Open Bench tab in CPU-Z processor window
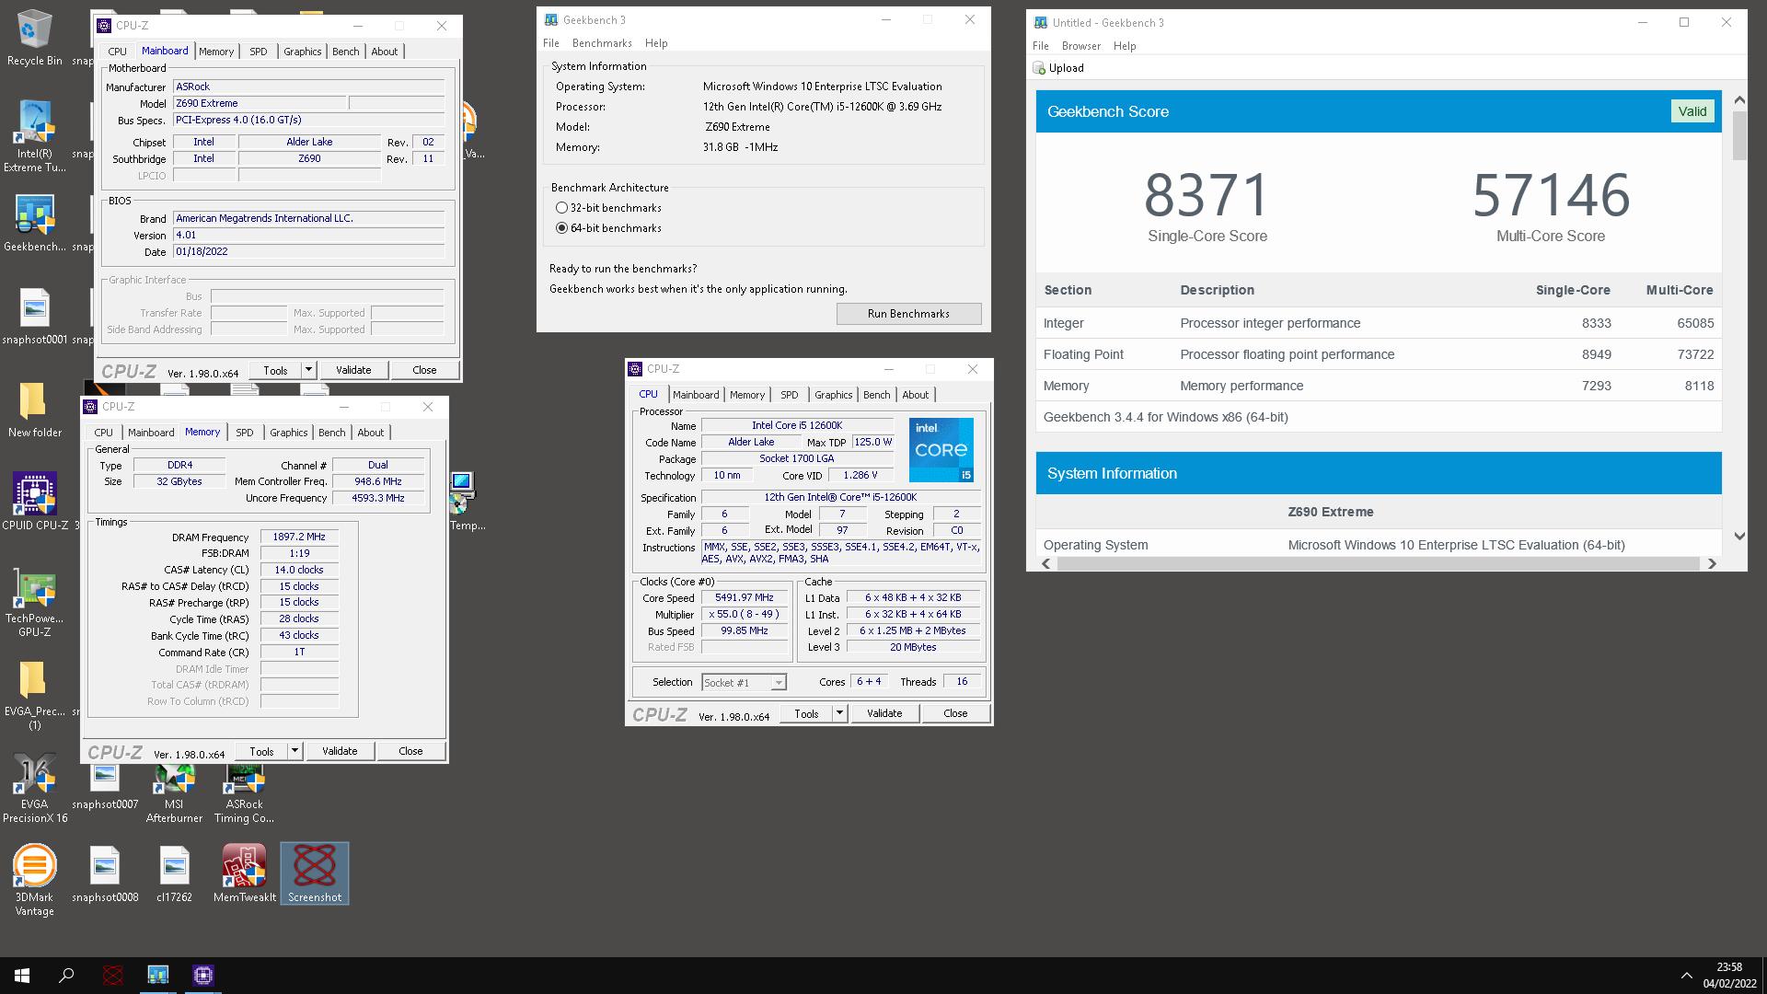Image resolution: width=1767 pixels, height=994 pixels. (876, 395)
